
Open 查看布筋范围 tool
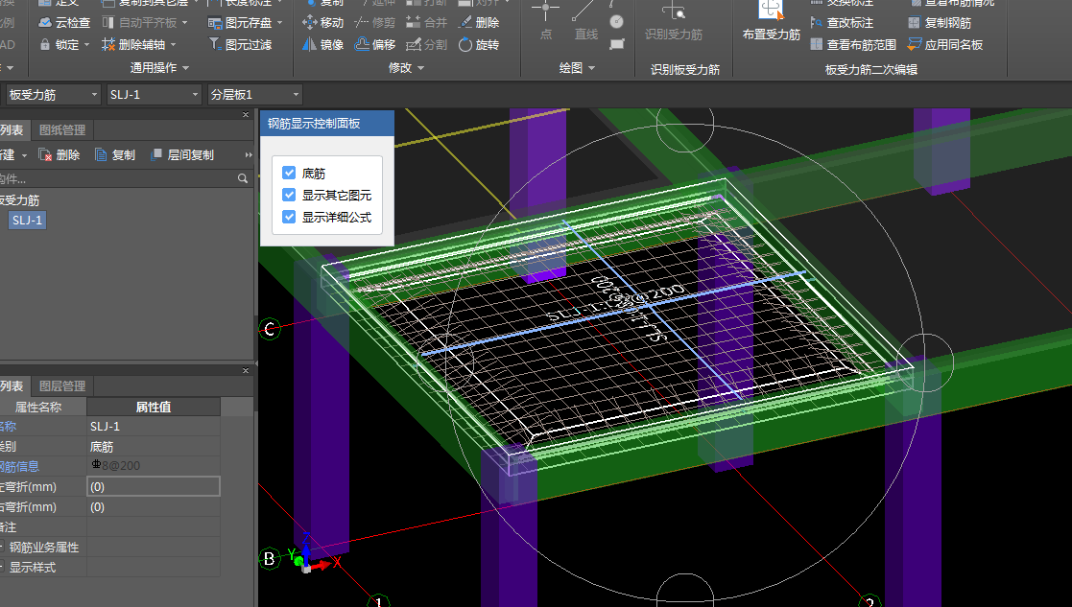[852, 44]
